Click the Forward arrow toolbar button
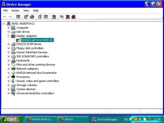This screenshot has height=123, width=164. (10, 17)
